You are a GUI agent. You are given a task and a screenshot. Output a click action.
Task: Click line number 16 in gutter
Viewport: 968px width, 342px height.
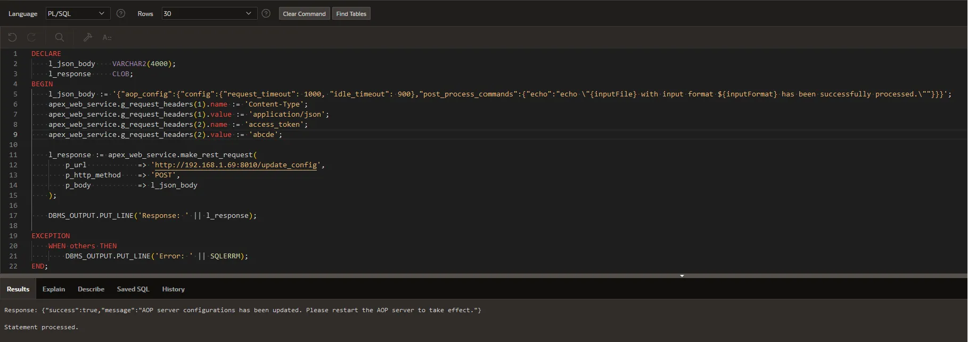pyautogui.click(x=13, y=206)
